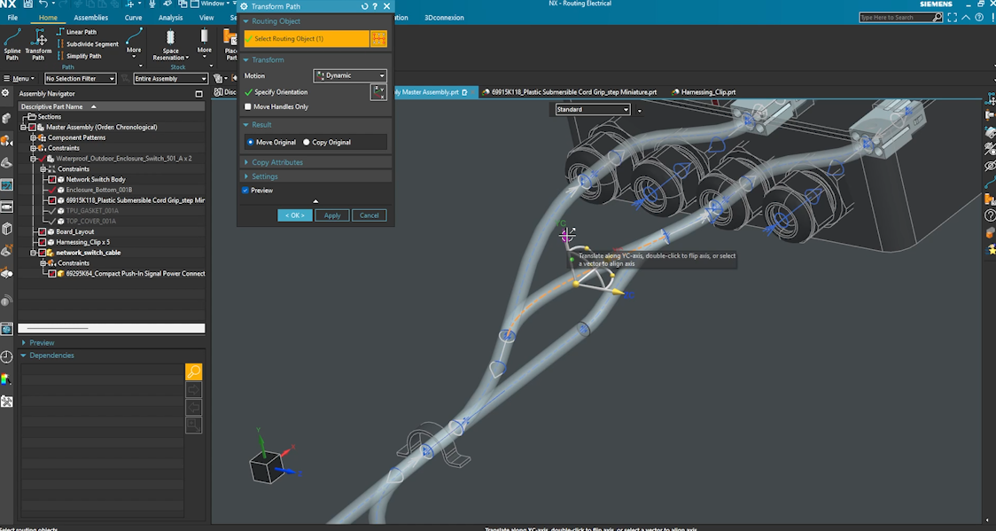Click the Undo arrow icon
Viewport: 996px width, 531px height.
[x=43, y=4]
